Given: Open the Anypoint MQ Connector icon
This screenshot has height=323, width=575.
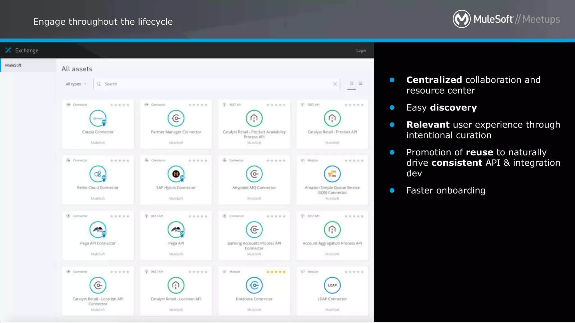Looking at the screenshot, I should (x=254, y=174).
